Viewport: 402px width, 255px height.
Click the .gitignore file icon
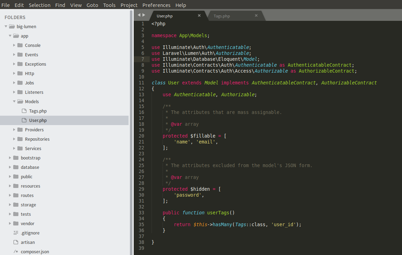[16, 233]
